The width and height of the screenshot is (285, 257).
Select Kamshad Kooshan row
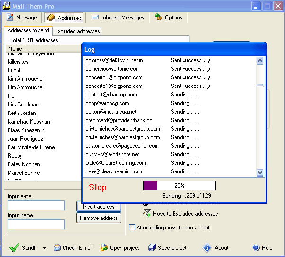[x=29, y=122]
